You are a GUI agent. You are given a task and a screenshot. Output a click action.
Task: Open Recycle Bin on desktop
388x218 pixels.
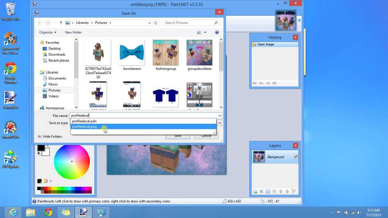click(x=10, y=12)
